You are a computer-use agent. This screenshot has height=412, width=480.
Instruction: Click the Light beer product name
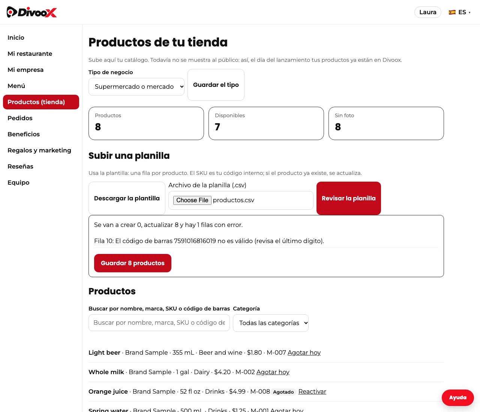(104, 352)
